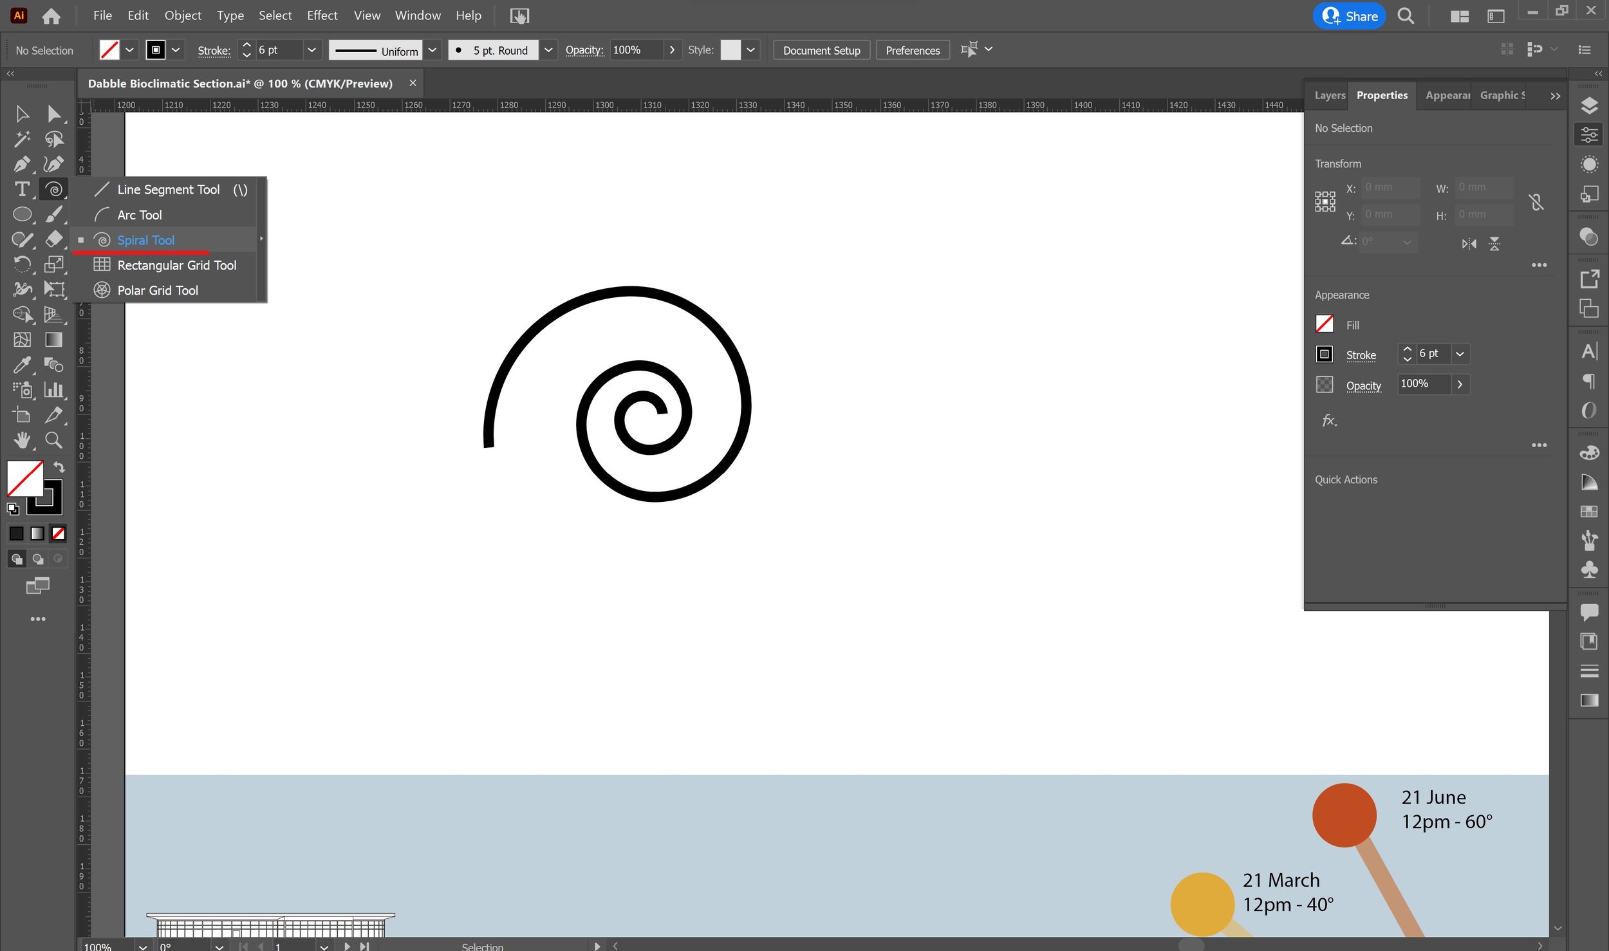Expand the Opacity arrow in control bar
This screenshot has height=951, width=1609.
[x=672, y=50]
